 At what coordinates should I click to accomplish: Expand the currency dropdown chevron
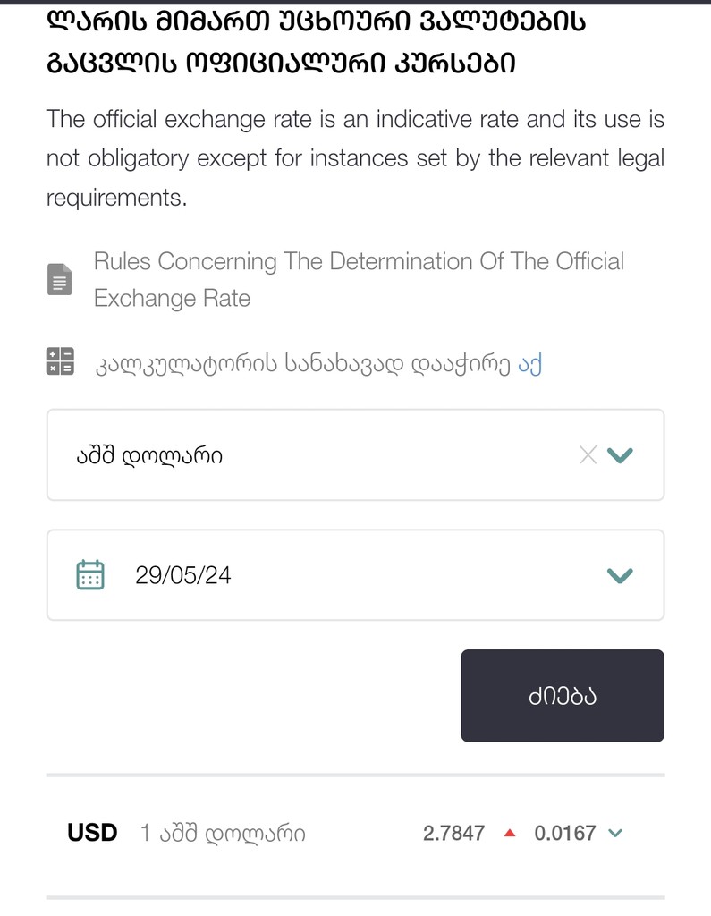coord(620,455)
